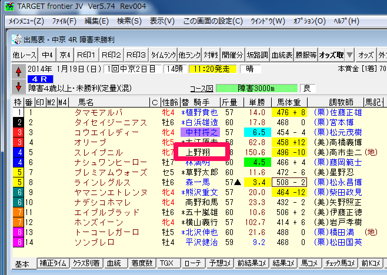Click the 勝服等 toolbar button
The height and width of the screenshot is (275, 387).
point(306,55)
